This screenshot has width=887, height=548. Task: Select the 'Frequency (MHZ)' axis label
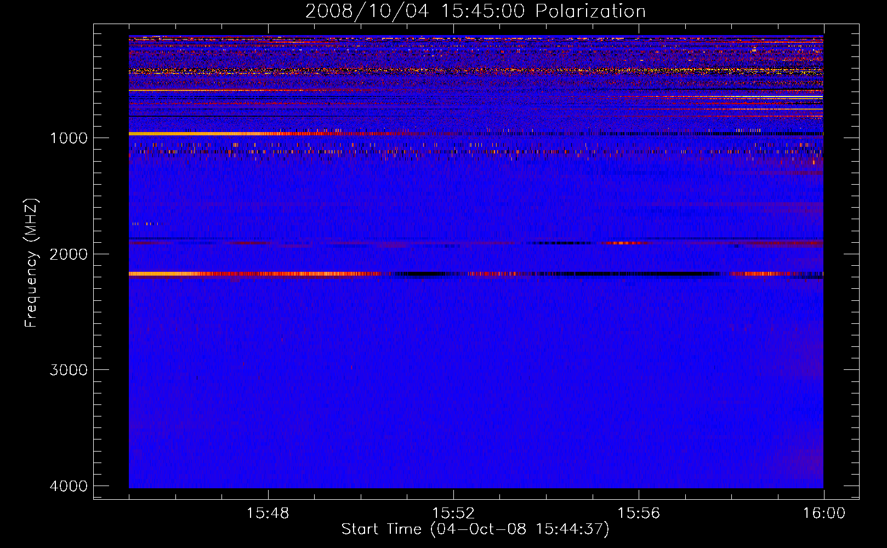pos(32,263)
